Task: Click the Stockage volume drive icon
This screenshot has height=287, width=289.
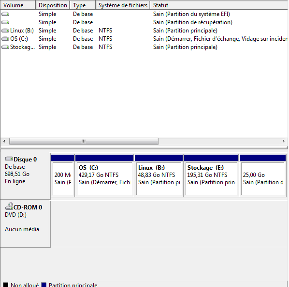Action: pyautogui.click(x=5, y=47)
